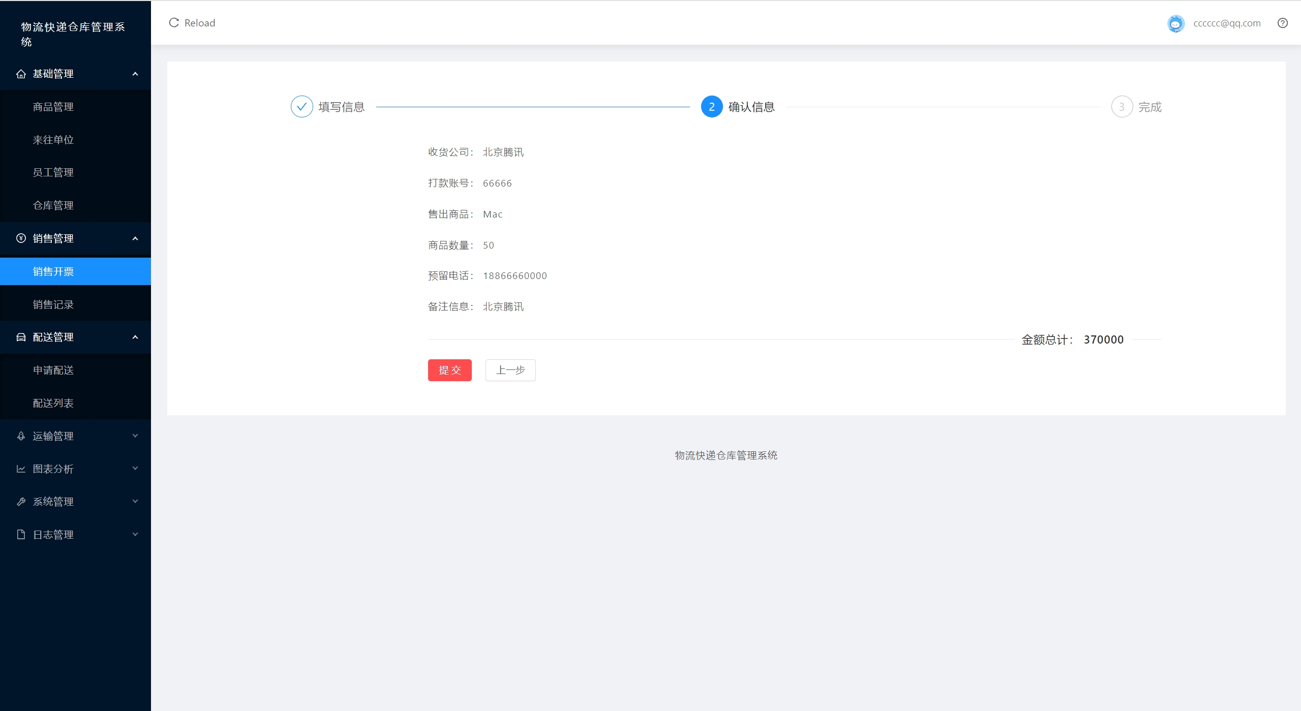The image size is (1301, 711).
Task: Click the car icon beside 配送管理
Action: pyautogui.click(x=21, y=337)
